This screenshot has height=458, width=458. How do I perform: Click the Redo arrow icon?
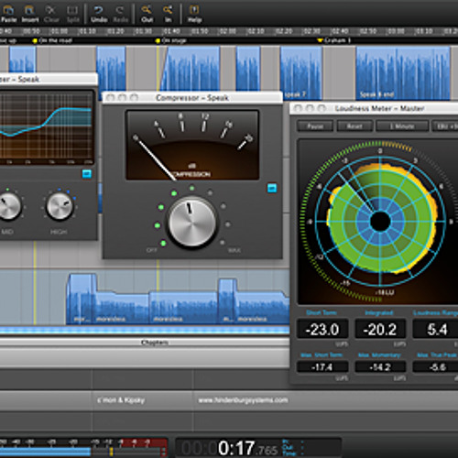[x=120, y=11]
